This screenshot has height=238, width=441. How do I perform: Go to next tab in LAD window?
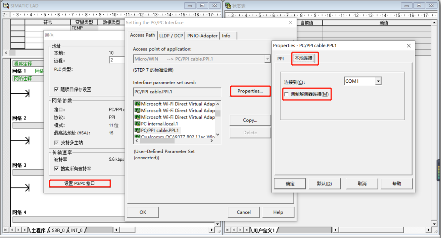coord(18,230)
